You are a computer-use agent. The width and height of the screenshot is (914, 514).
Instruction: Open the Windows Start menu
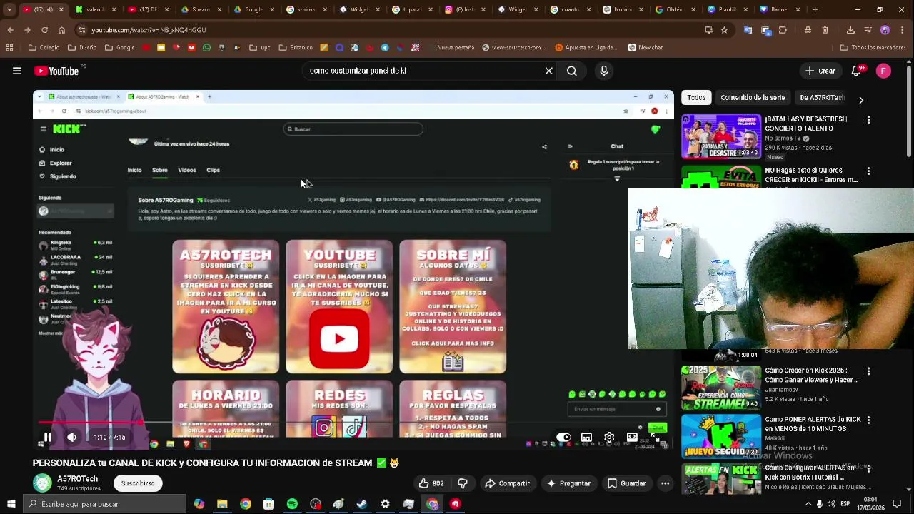coord(11,504)
